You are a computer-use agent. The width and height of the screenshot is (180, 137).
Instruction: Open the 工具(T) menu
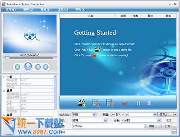click(x=63, y=9)
